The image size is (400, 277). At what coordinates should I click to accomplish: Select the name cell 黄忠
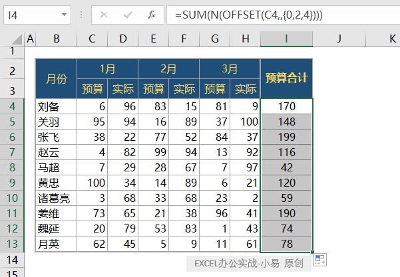(x=57, y=183)
